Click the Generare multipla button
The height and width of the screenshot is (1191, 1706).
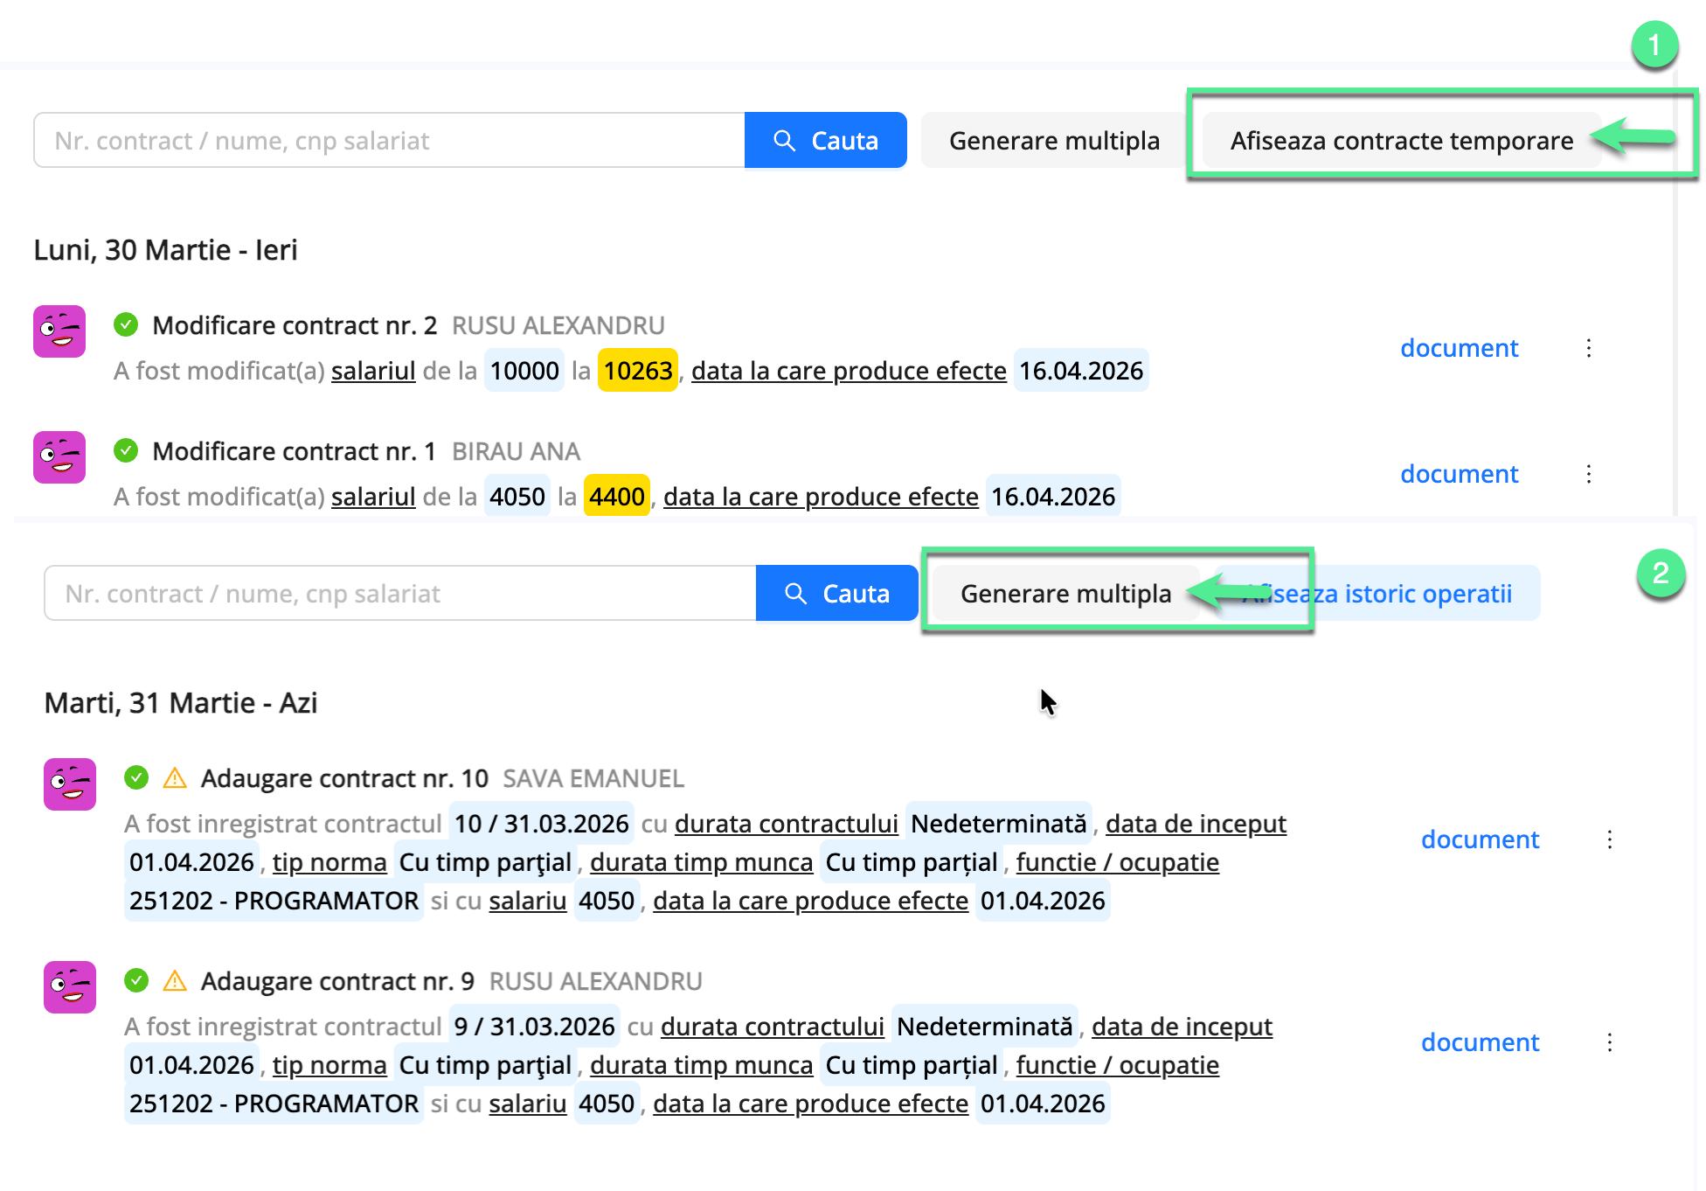coord(1068,593)
